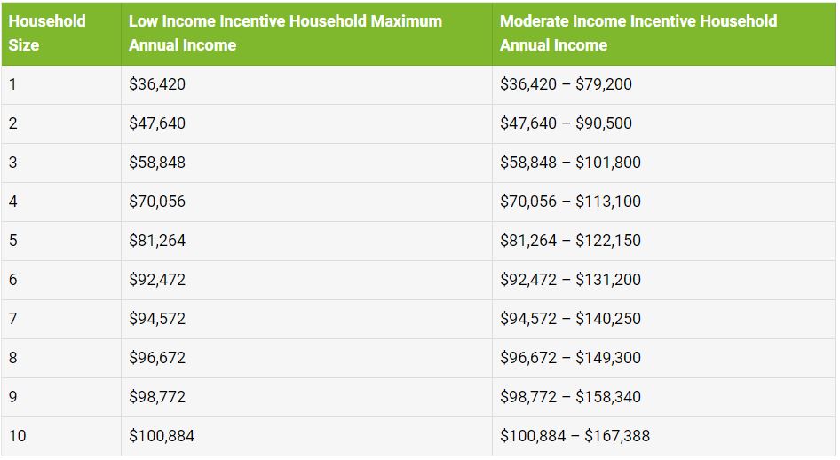Select the $92,472 low income cell
This screenshot has width=840, height=460.
[157, 280]
